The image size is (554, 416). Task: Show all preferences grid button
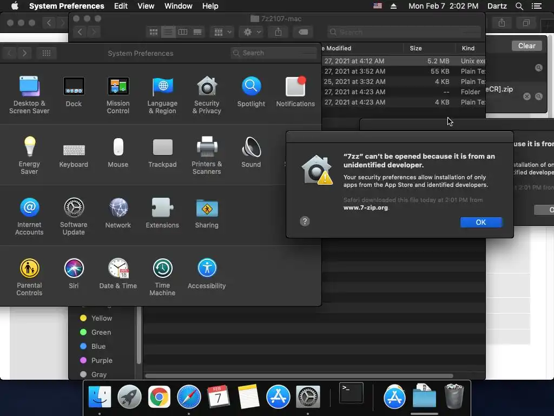point(47,53)
